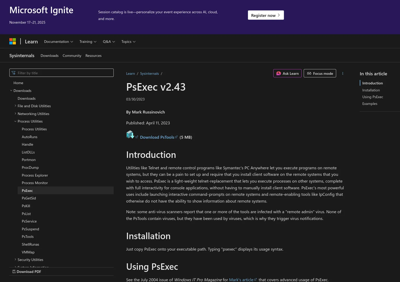Expand the Topics dropdown
400x282 pixels.
tap(128, 42)
